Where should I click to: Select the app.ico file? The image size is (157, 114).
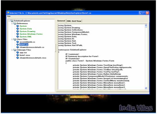coord(23,52)
